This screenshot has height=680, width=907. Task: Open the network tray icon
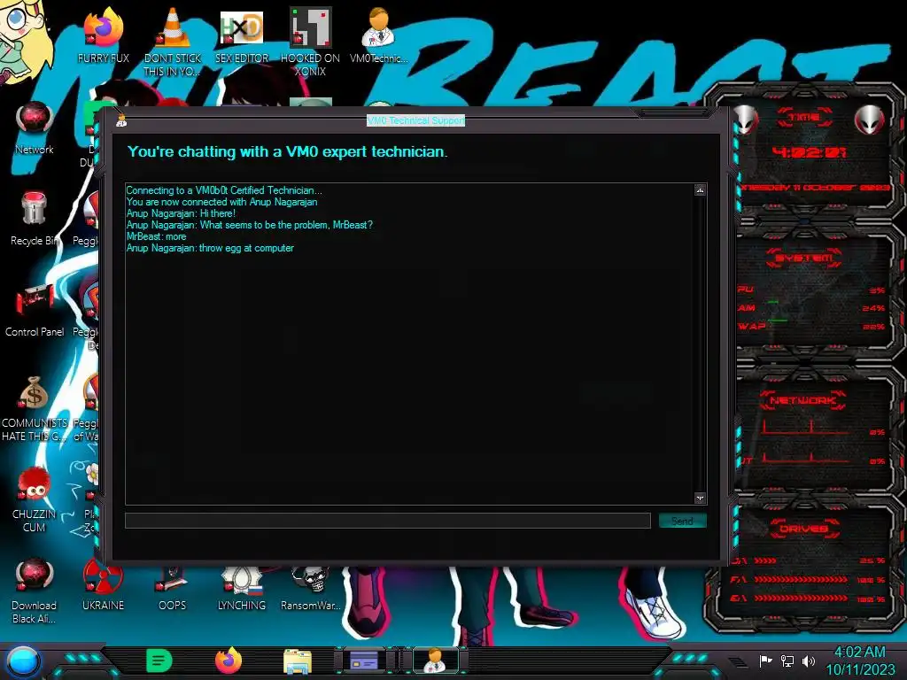pos(787,661)
